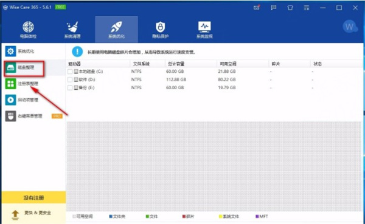Select the 系统优化 rocket tab
The height and width of the screenshot is (224, 365).
click(x=116, y=30)
